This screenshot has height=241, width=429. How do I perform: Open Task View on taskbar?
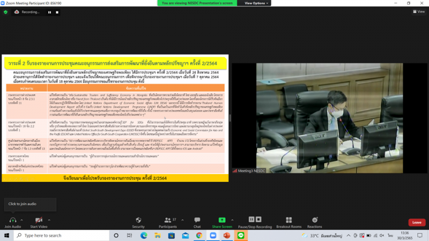(x=130, y=235)
